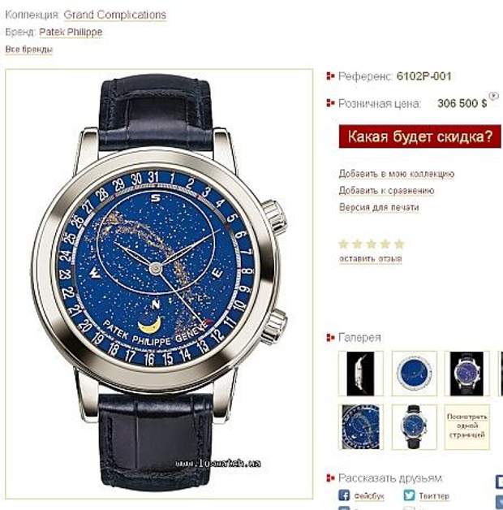Click the Facebook share icon
The width and height of the screenshot is (503, 510).
[x=344, y=495]
